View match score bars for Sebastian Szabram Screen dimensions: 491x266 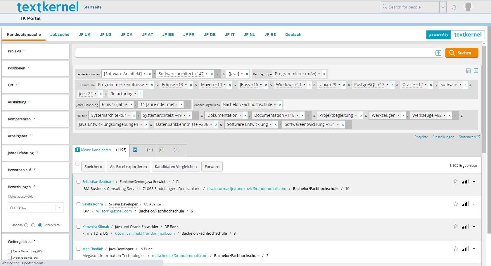(x=465, y=181)
